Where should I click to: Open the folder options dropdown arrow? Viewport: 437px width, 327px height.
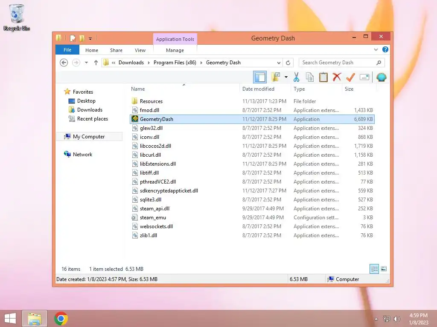click(286, 77)
